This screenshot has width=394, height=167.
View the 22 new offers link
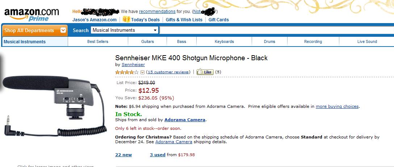[123, 155]
